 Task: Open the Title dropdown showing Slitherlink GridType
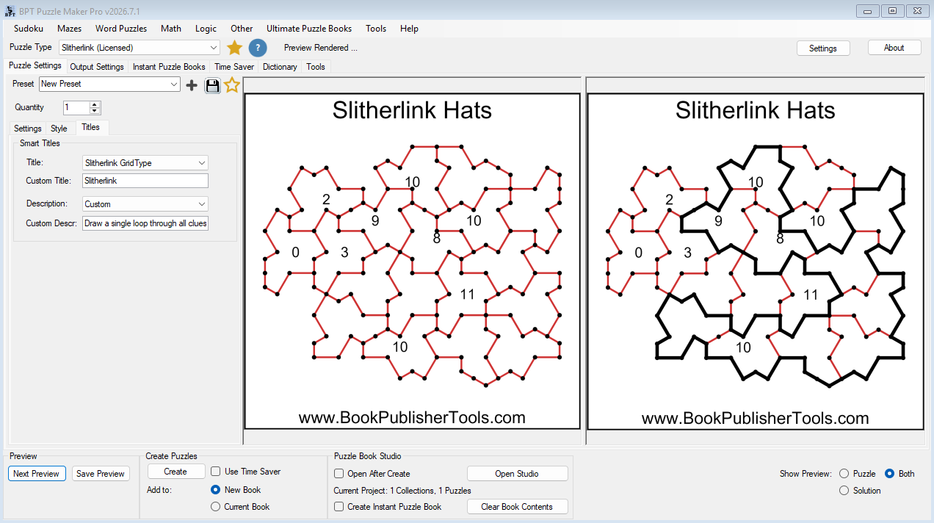pos(145,163)
